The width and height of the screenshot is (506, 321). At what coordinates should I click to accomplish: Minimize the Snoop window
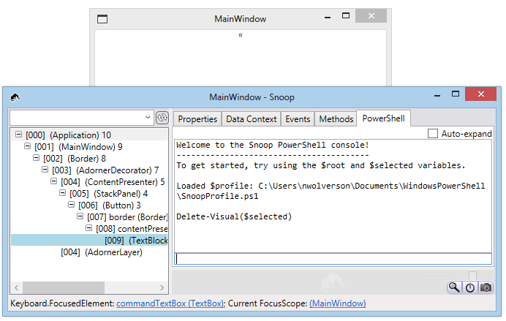tap(437, 96)
